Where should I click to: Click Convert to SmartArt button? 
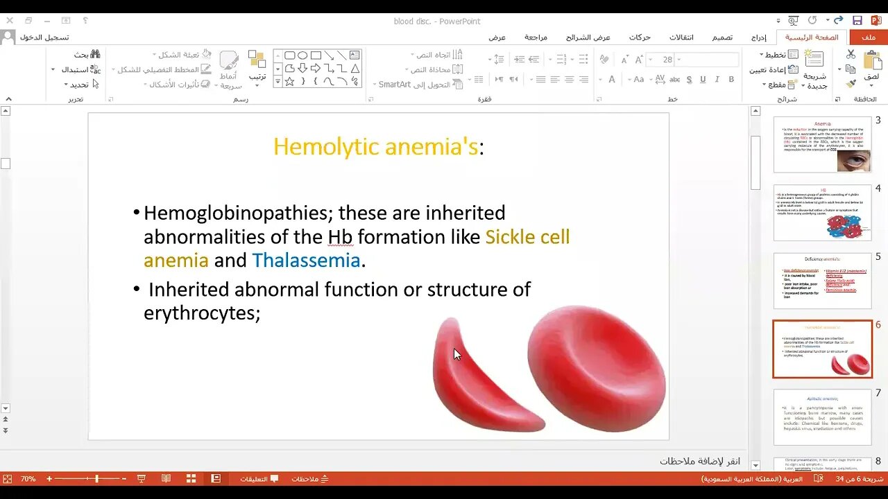(x=418, y=85)
